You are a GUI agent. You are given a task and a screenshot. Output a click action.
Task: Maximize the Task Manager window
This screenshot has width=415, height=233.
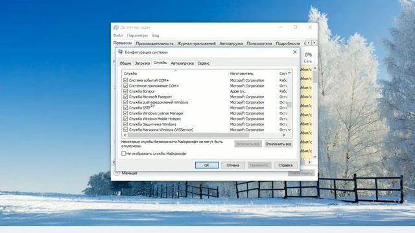[x=296, y=27]
